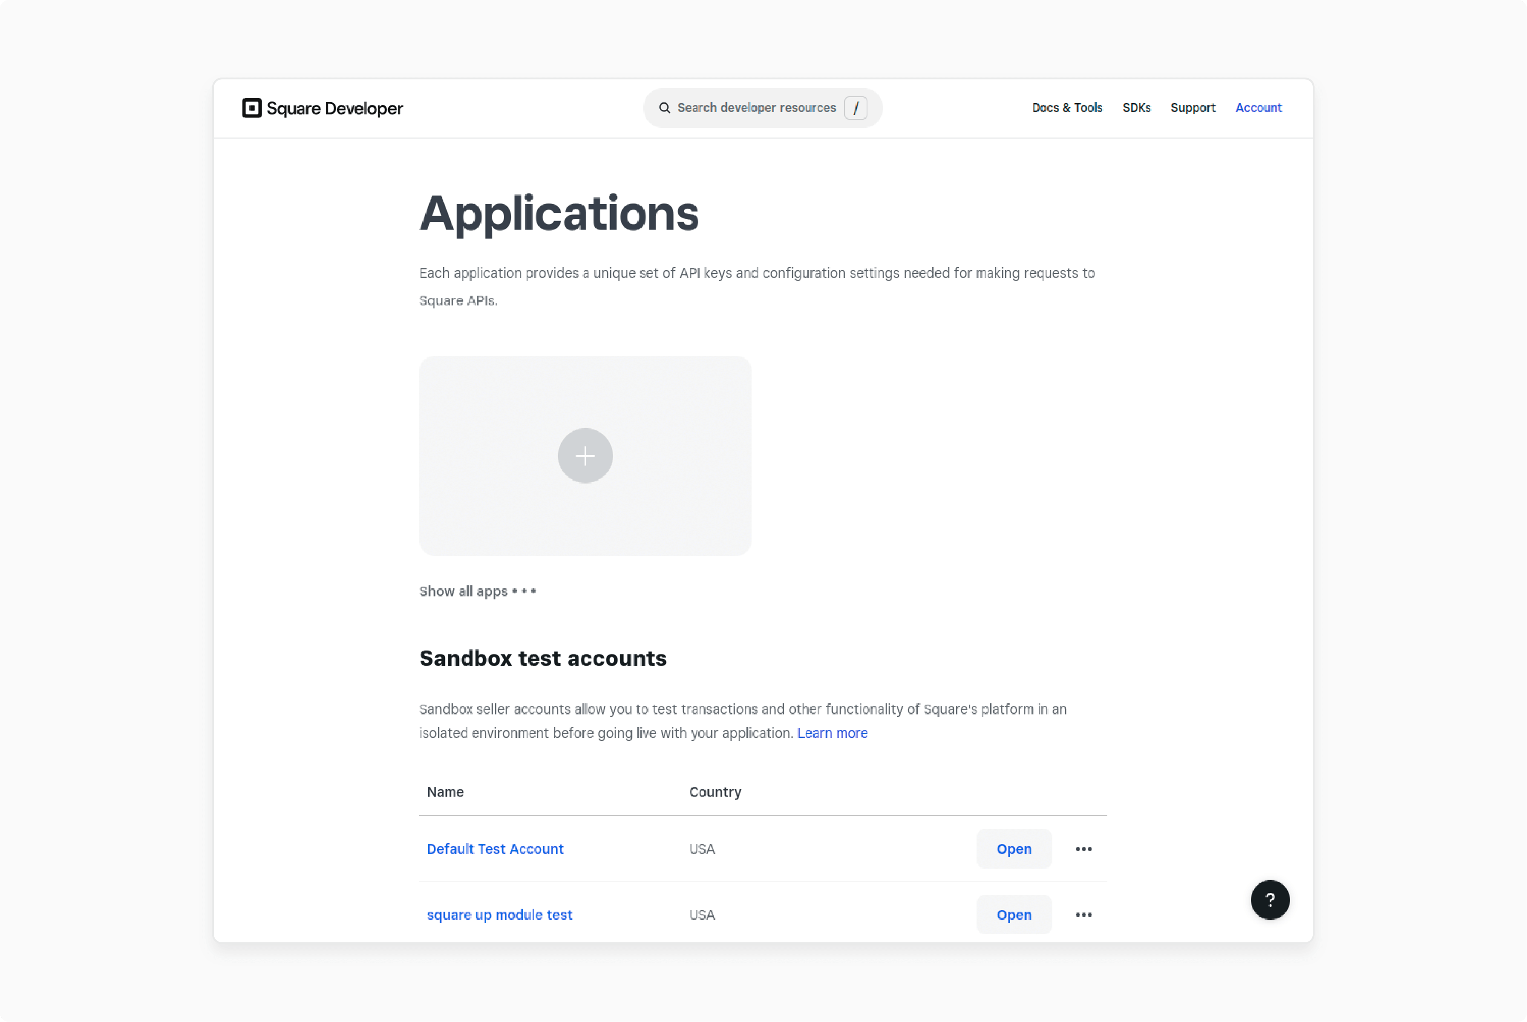Viewport: 1527px width, 1022px height.
Task: Click the add application plus icon
Action: (585, 455)
